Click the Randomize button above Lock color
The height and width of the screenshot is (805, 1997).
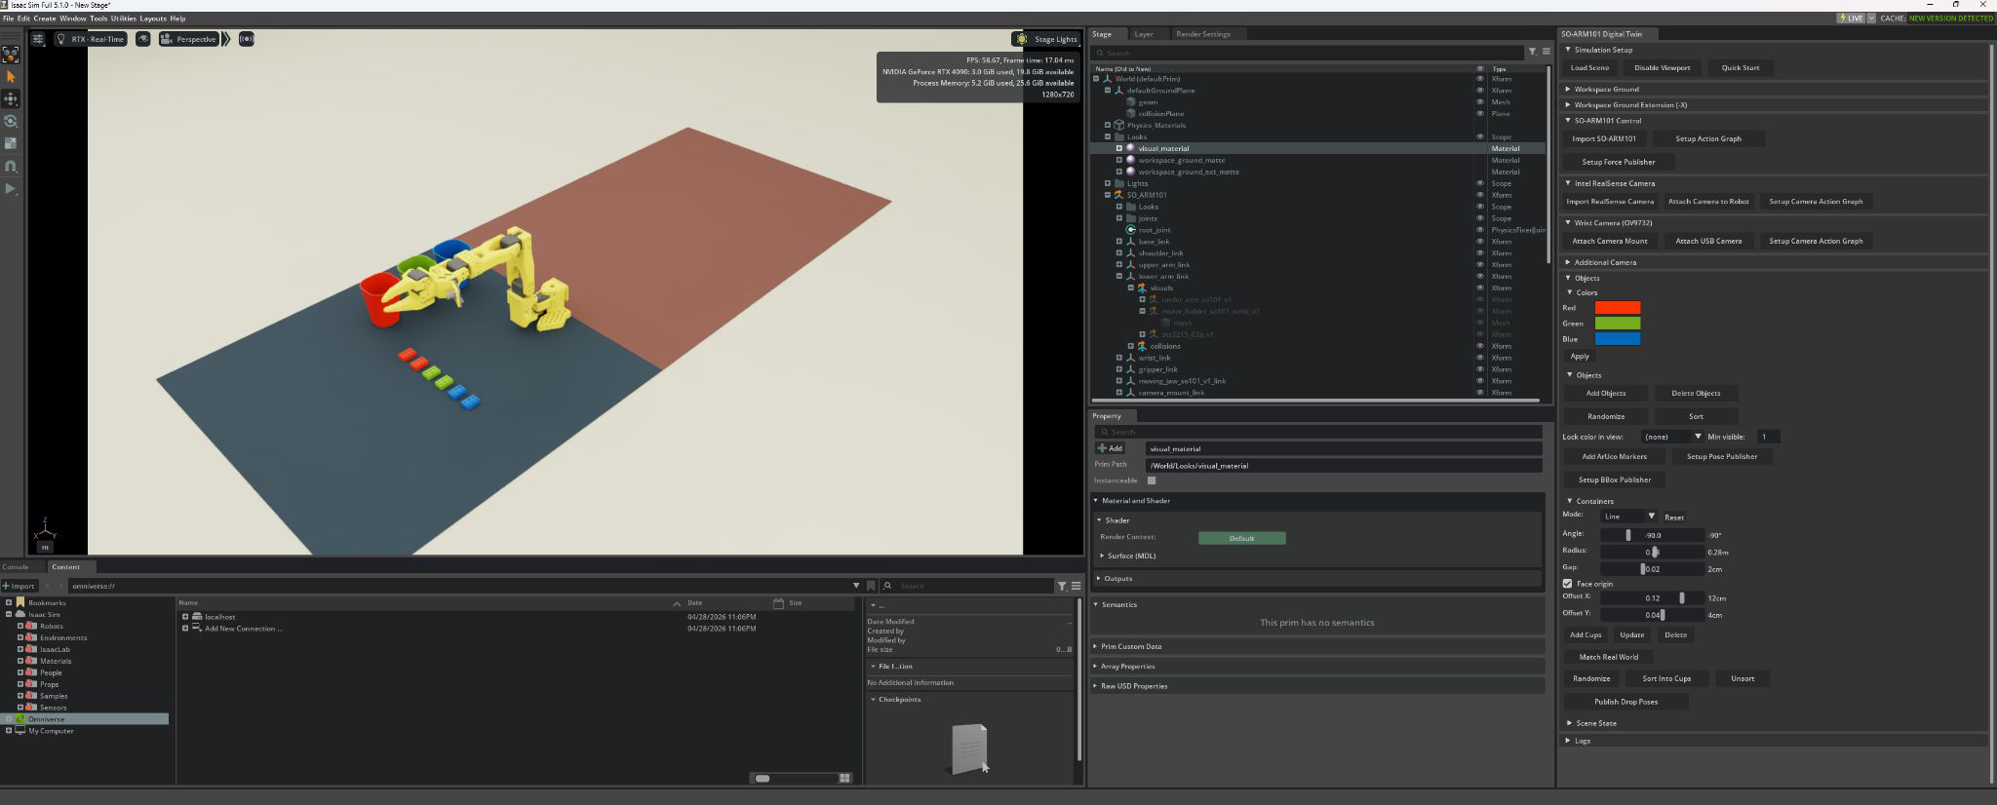[1606, 416]
